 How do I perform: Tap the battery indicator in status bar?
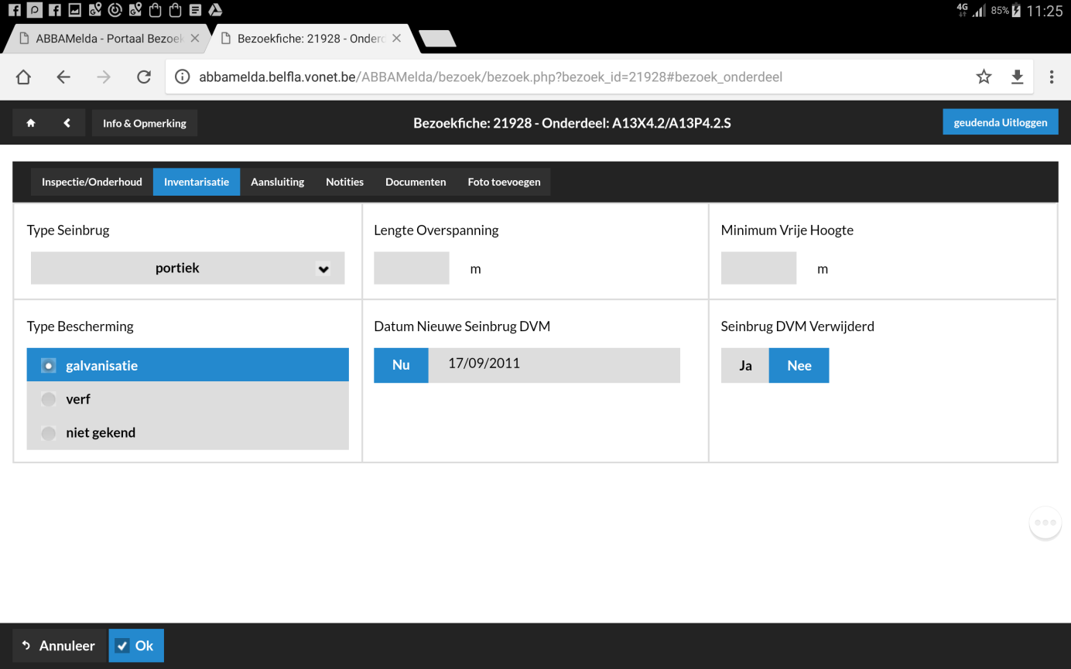point(1016,11)
